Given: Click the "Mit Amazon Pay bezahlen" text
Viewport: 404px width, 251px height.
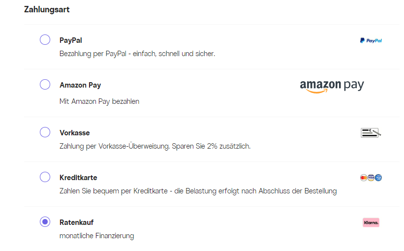Looking at the screenshot, I should tap(99, 101).
